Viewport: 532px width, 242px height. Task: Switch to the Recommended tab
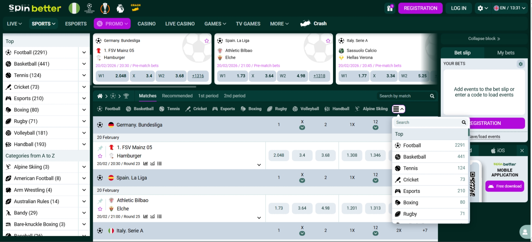[x=177, y=96]
